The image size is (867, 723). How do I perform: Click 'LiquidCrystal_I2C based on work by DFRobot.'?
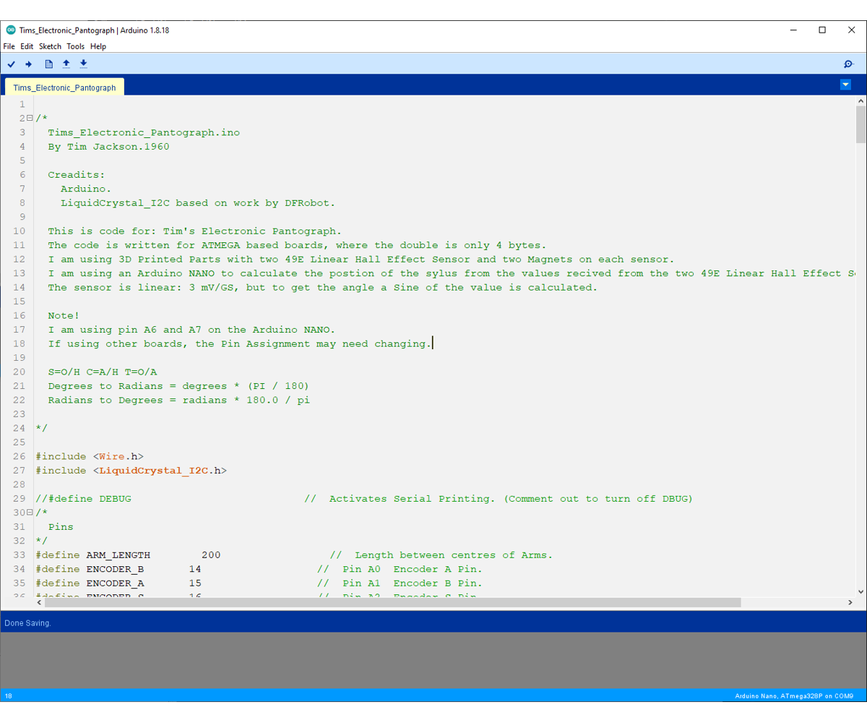[198, 203]
